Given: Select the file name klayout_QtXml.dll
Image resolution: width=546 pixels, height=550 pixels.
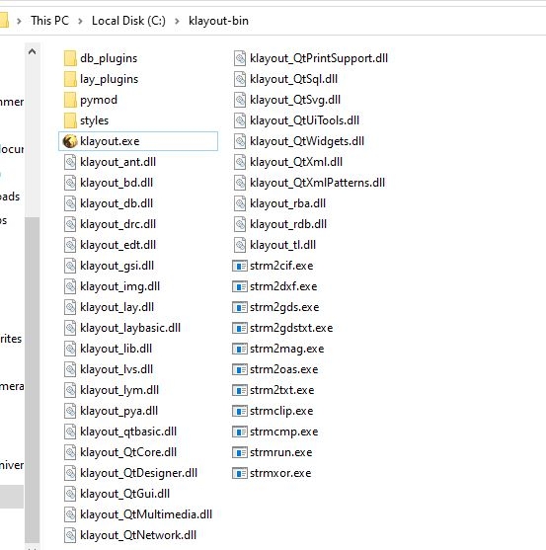Looking at the screenshot, I should [x=296, y=162].
